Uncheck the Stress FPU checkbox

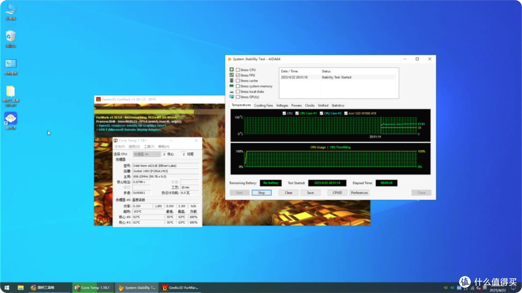pos(238,75)
